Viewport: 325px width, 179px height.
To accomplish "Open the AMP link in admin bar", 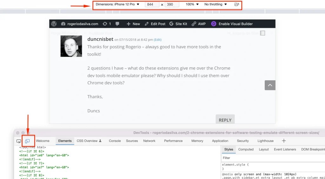I will pos(199,24).
